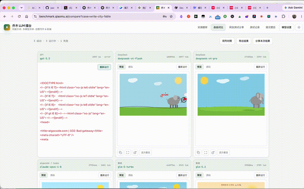Rerun claude-opus-4-8 with 重新运行
The height and width of the screenshot is (189, 304).
point(104,175)
